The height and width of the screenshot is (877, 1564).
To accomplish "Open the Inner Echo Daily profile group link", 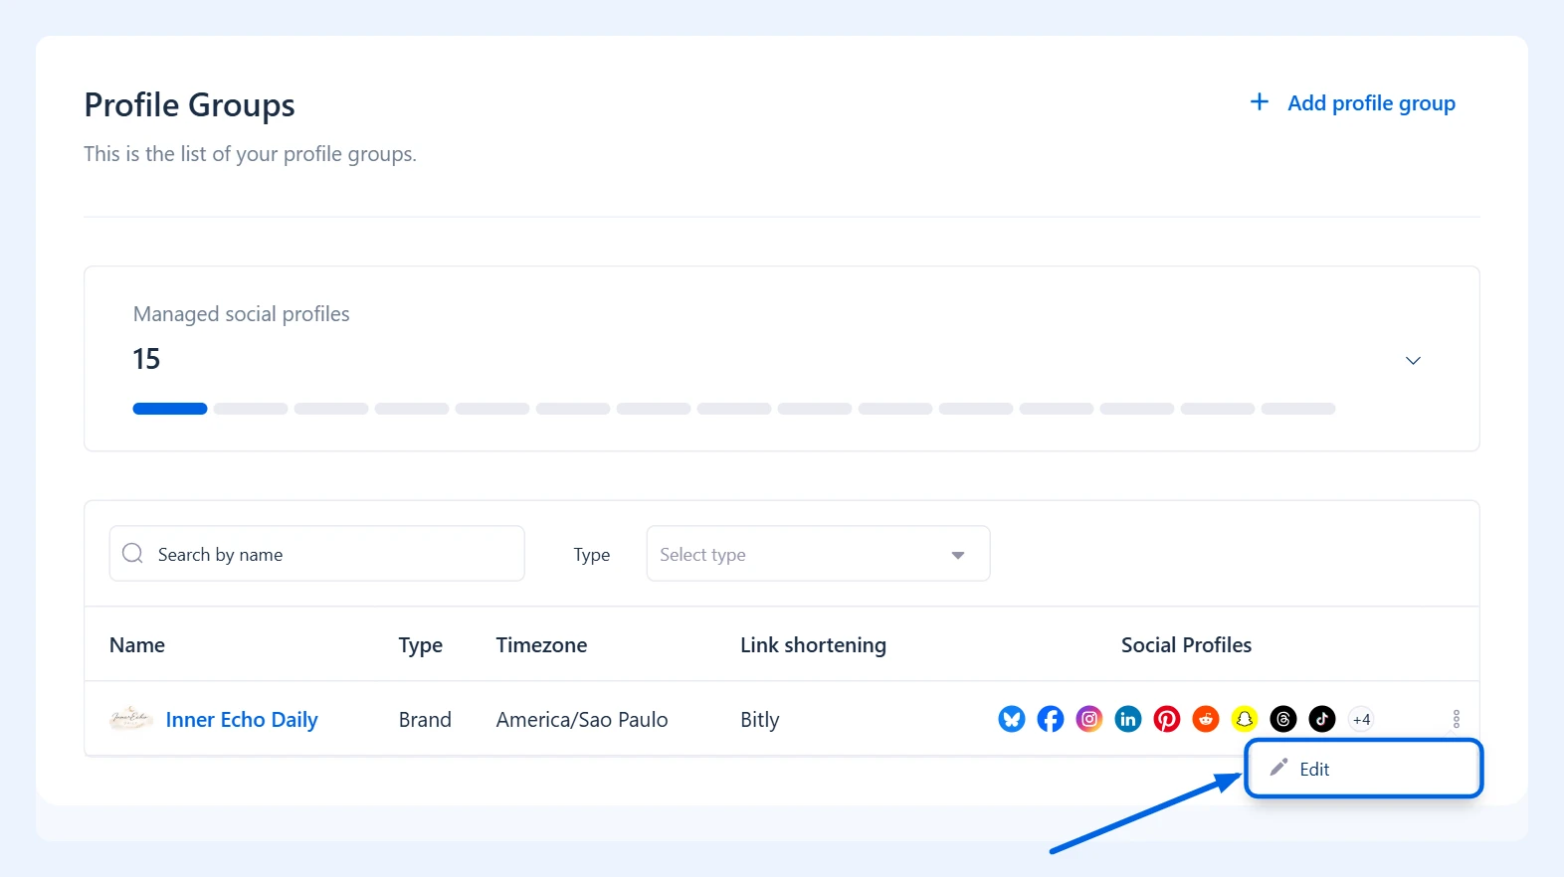I will click(242, 720).
